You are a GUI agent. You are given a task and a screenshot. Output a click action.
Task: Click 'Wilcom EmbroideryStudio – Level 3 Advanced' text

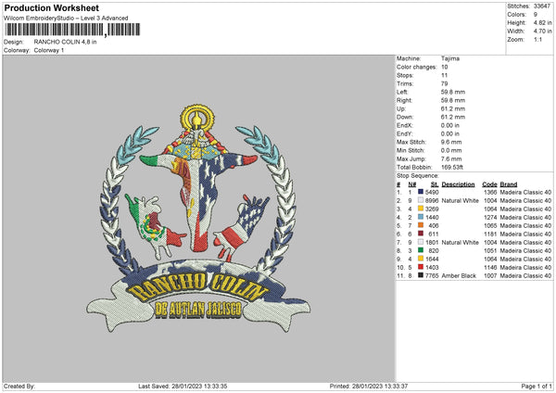click(66, 19)
